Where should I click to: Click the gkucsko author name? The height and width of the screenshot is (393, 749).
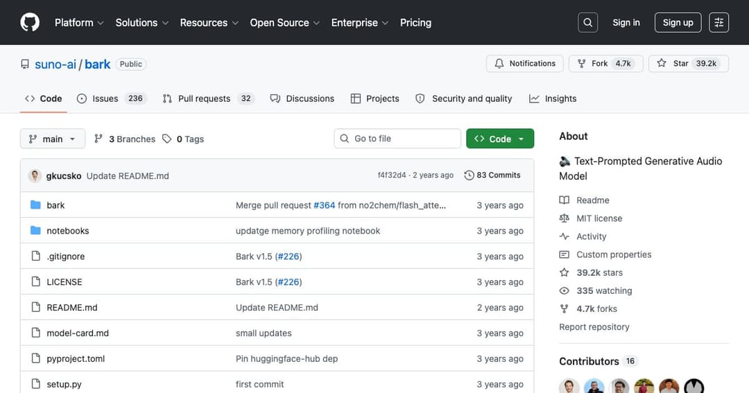(x=64, y=176)
